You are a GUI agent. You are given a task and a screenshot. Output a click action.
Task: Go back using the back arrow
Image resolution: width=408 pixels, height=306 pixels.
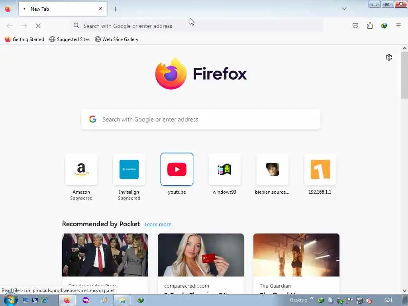(x=10, y=26)
